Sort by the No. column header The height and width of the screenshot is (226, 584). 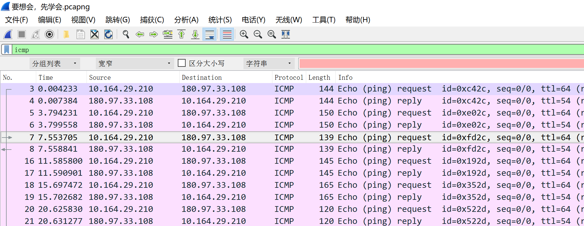coord(18,78)
